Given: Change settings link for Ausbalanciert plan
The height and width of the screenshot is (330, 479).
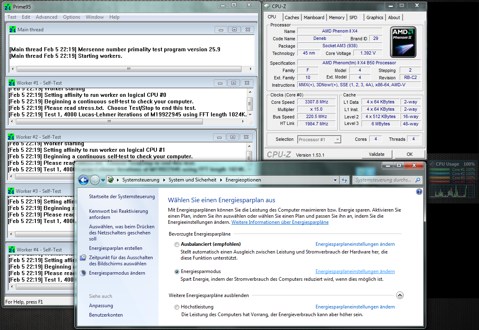Looking at the screenshot, I should coord(355,244).
